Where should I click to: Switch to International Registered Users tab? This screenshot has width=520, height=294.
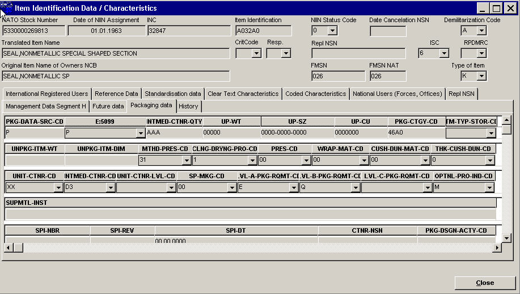(46, 94)
